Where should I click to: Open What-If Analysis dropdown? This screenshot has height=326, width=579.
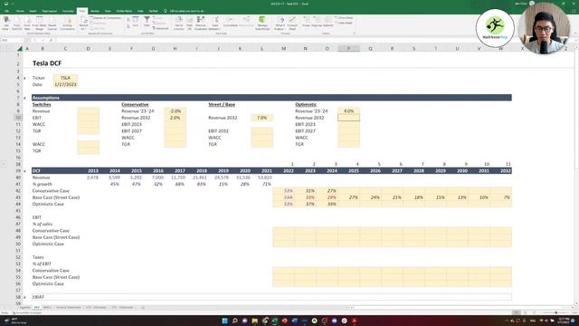280,23
